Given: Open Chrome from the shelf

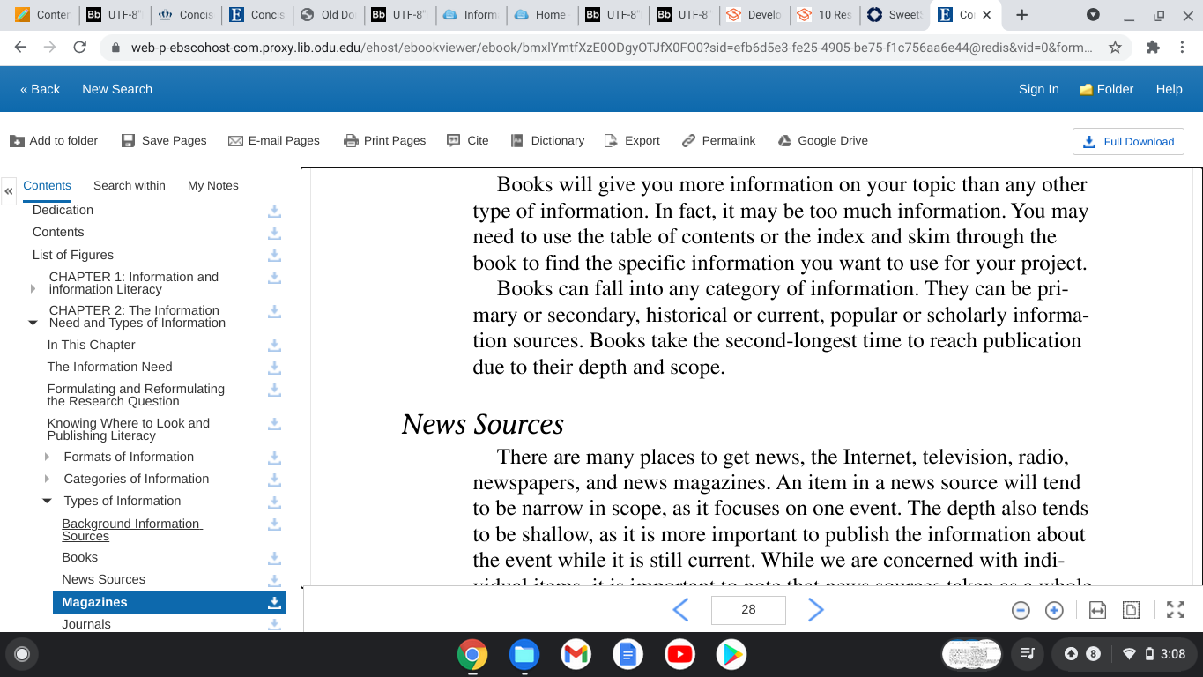Looking at the screenshot, I should point(472,654).
